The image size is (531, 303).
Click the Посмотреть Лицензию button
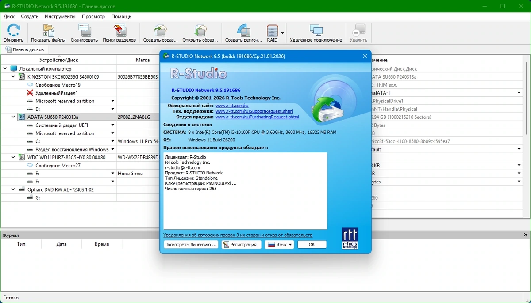click(191, 245)
